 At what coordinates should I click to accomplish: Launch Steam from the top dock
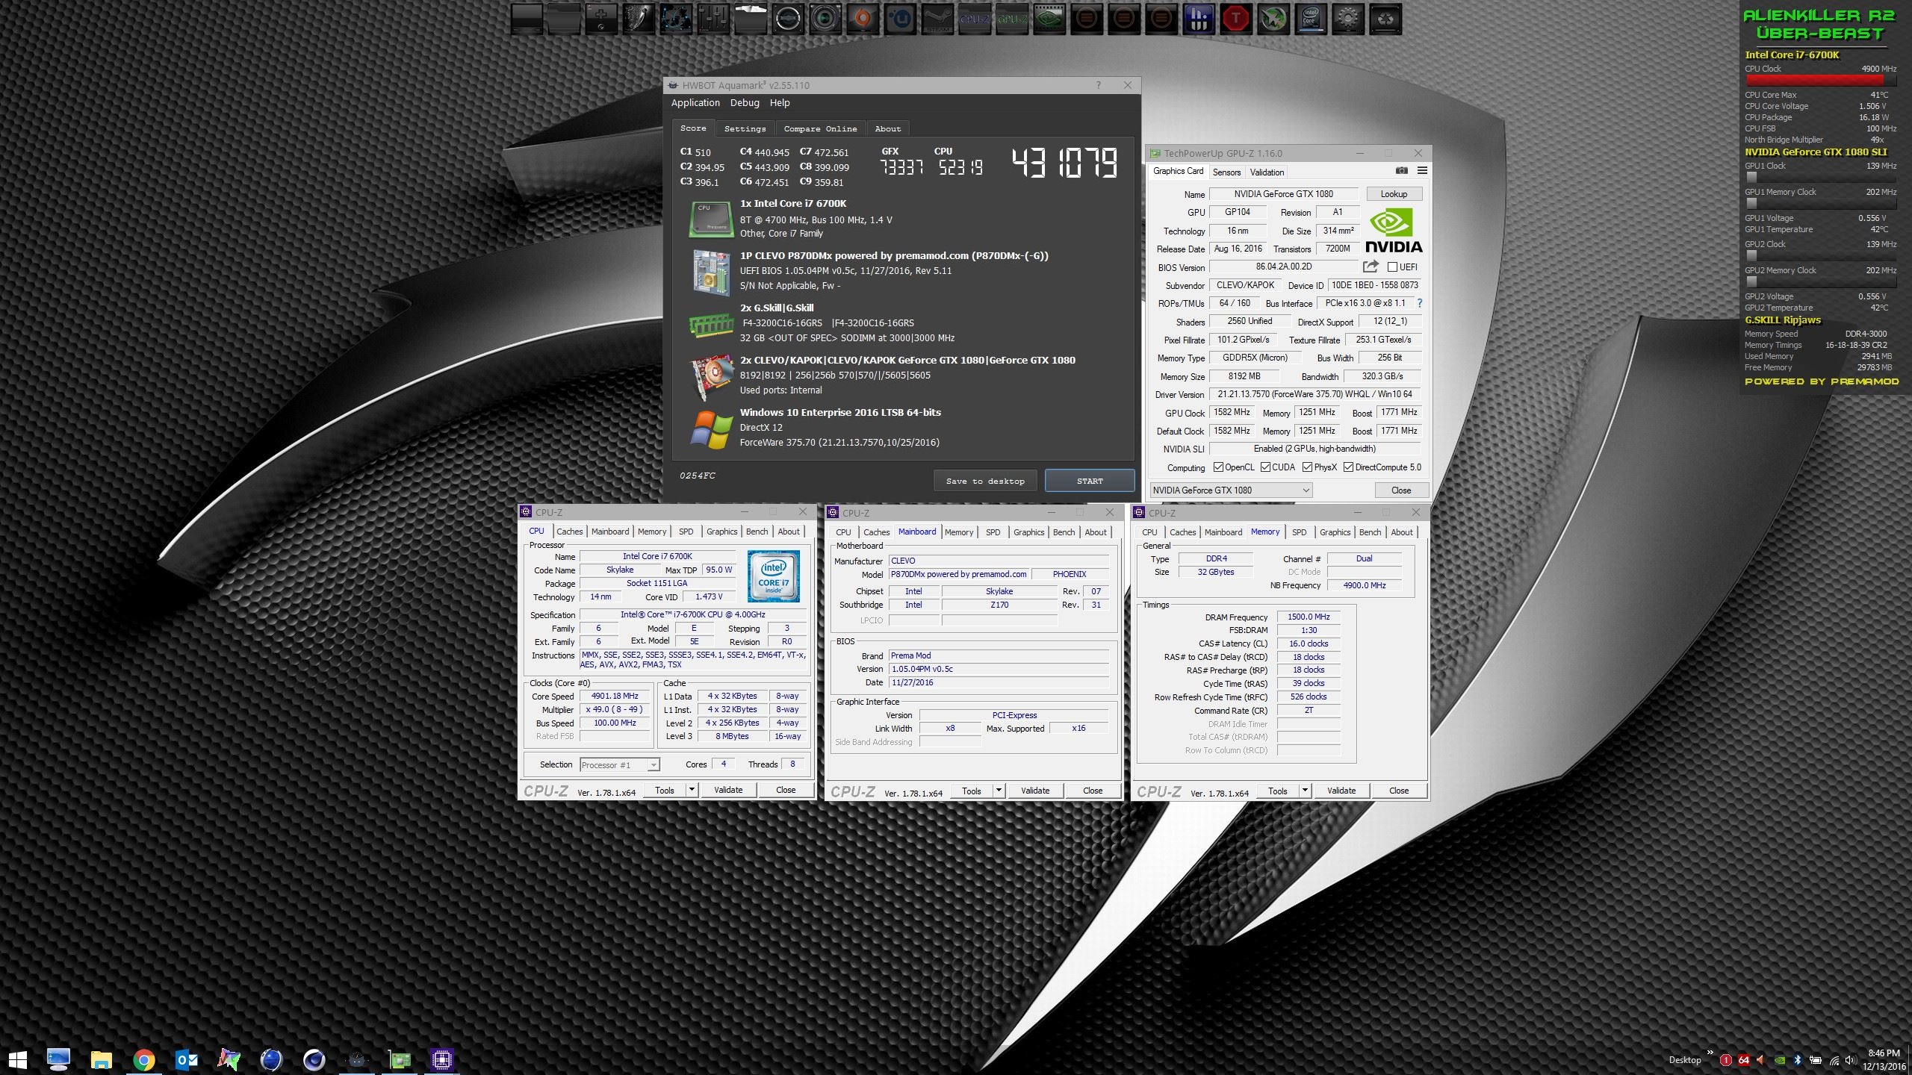coord(937,19)
